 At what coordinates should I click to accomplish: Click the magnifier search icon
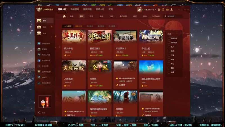(165, 16)
